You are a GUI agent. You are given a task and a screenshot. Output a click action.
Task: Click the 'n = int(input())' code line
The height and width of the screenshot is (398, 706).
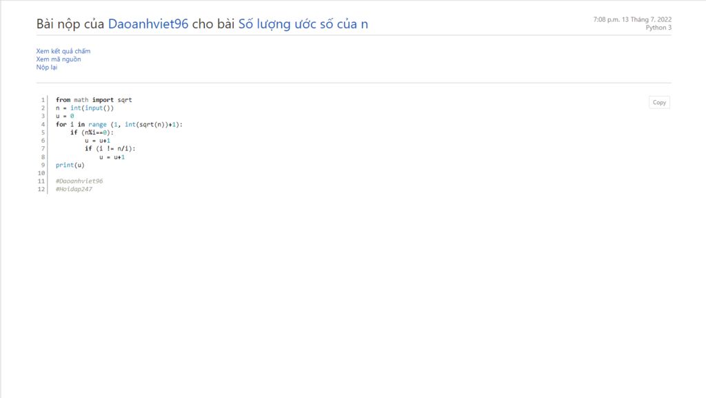point(85,108)
